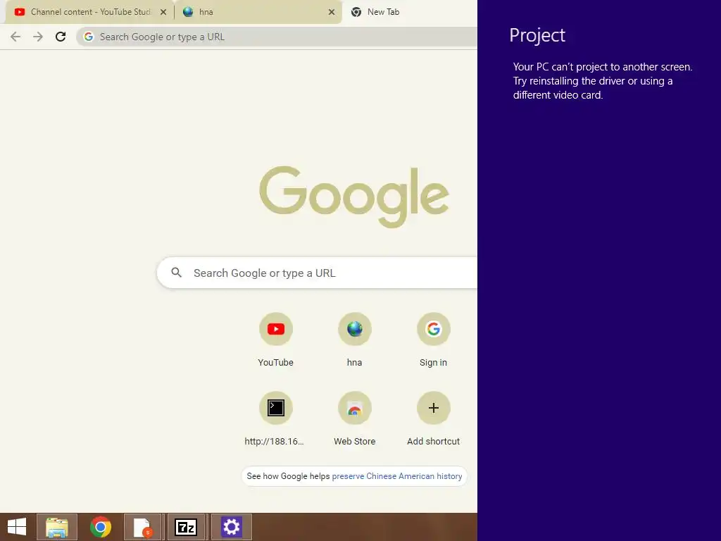The image size is (721, 541).
Task: Click the Add shortcut label text
Action: pyautogui.click(x=433, y=441)
